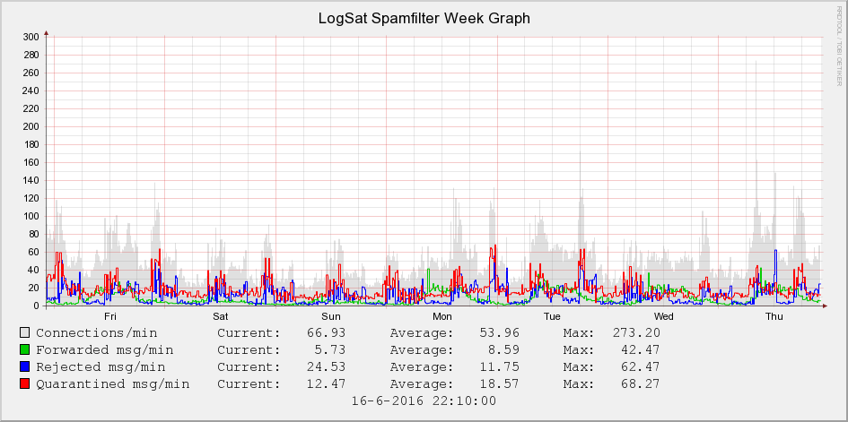Click the Rejected msg/min legend label
This screenshot has width=848, height=422.
pos(101,367)
